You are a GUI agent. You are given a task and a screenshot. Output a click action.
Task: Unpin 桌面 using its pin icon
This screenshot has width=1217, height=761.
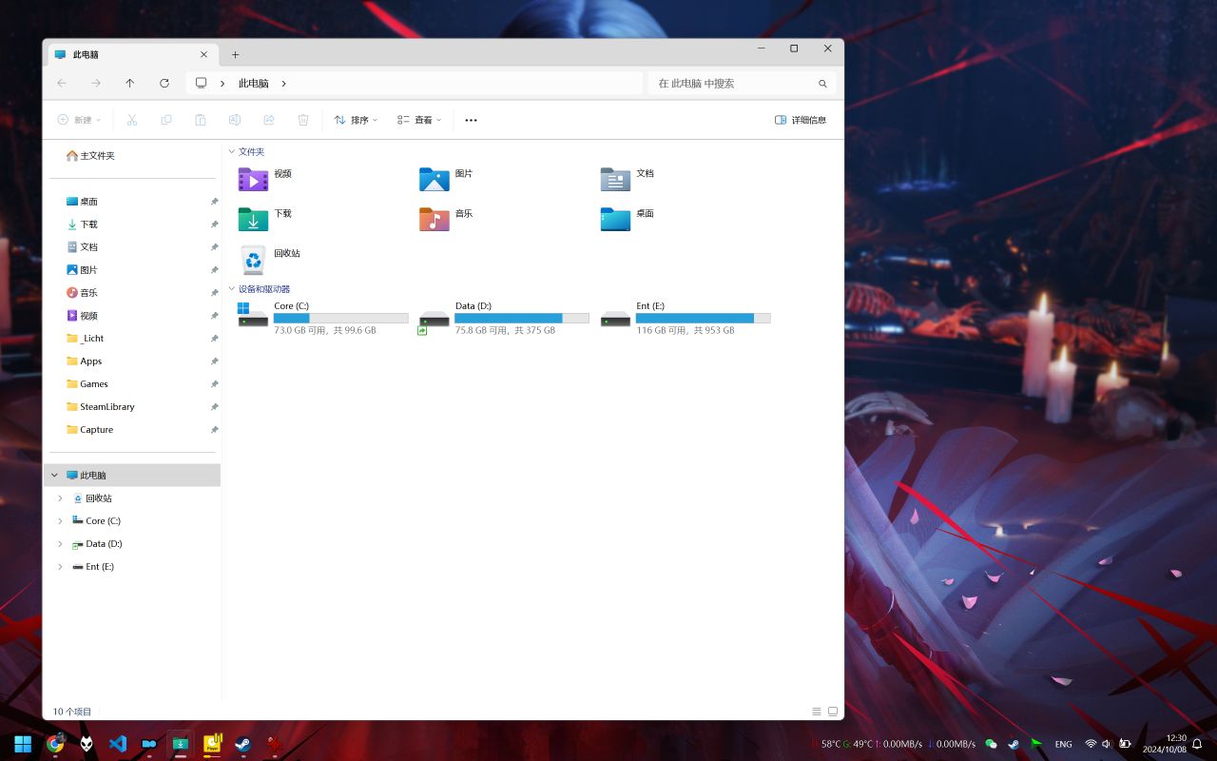214,202
